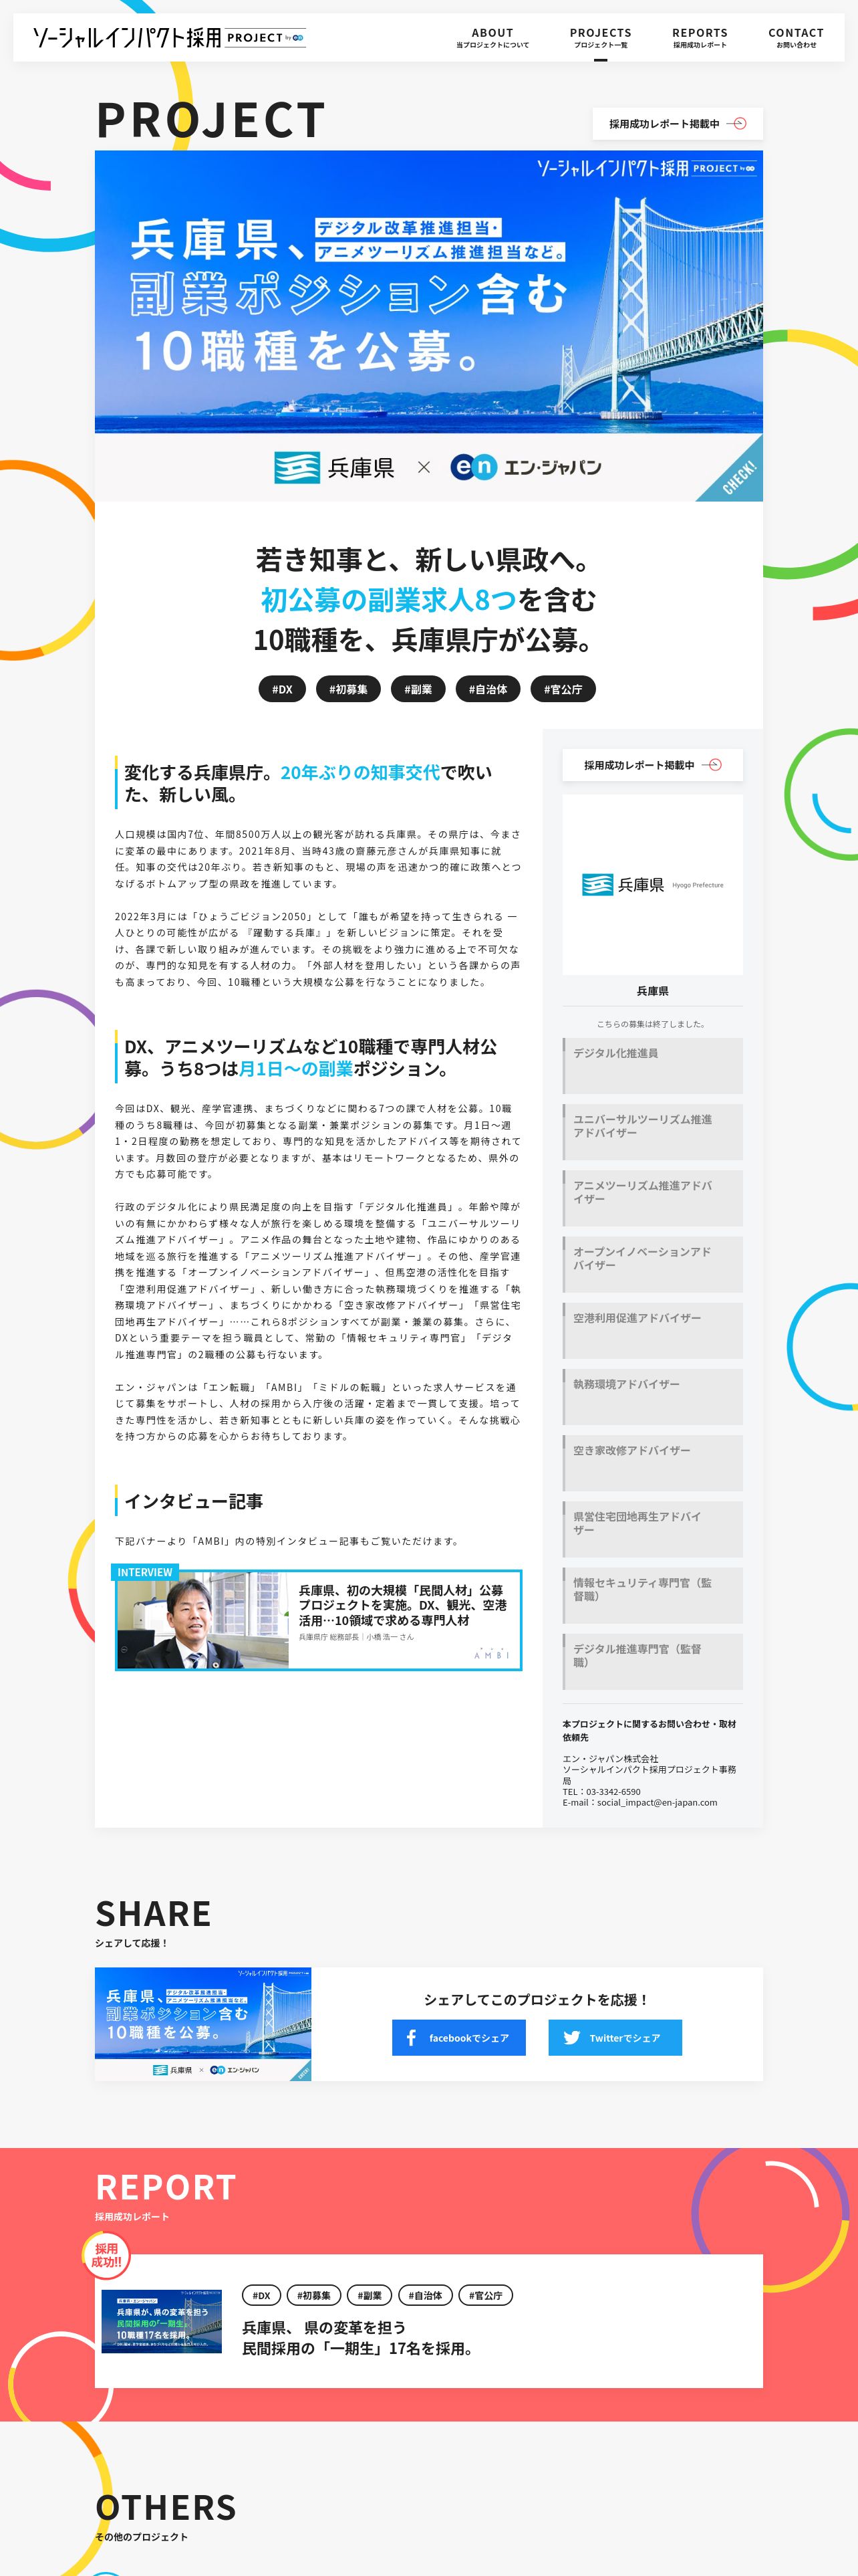Select 県営住宅団地再生アドバイザー job item

click(652, 1529)
